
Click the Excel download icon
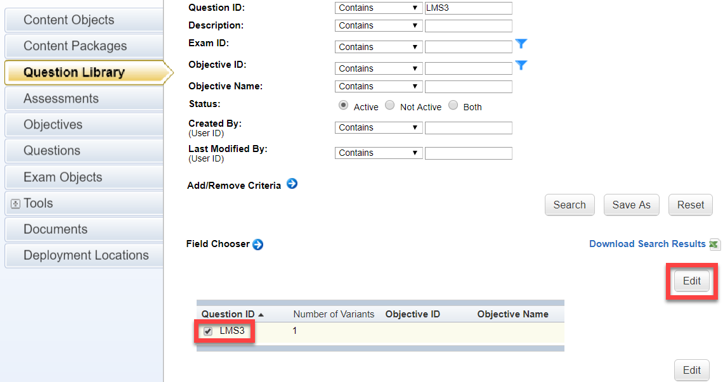713,245
